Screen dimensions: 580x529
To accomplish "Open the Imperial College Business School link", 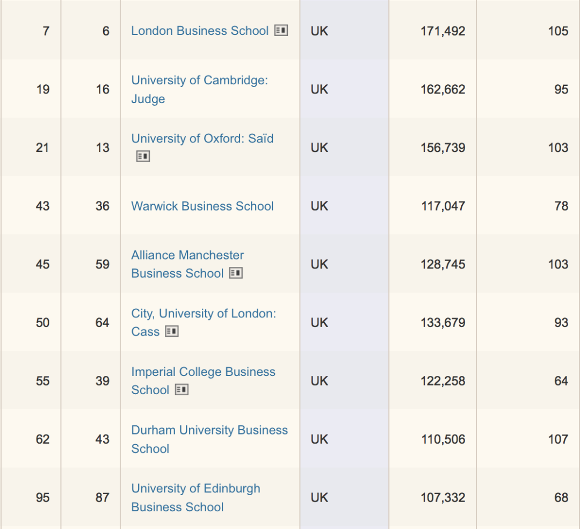I will [203, 381].
